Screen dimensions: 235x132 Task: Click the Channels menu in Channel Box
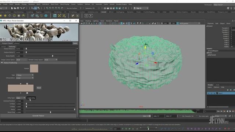point(210,23)
